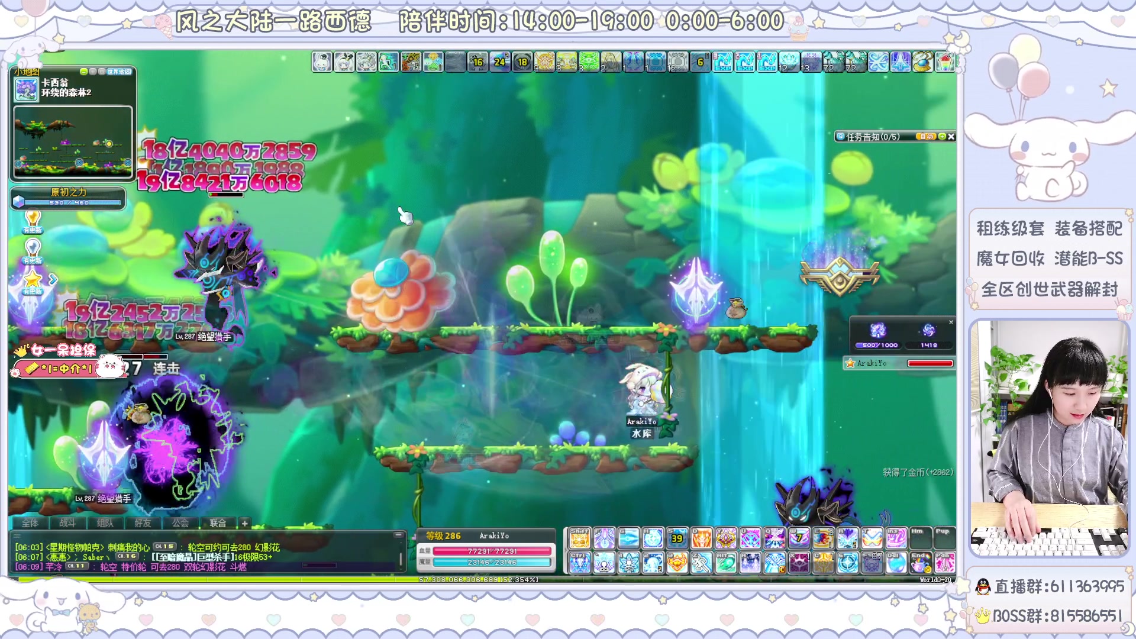The height and width of the screenshot is (639, 1136).
Task: Click the ArakiYo player character
Action: click(644, 389)
